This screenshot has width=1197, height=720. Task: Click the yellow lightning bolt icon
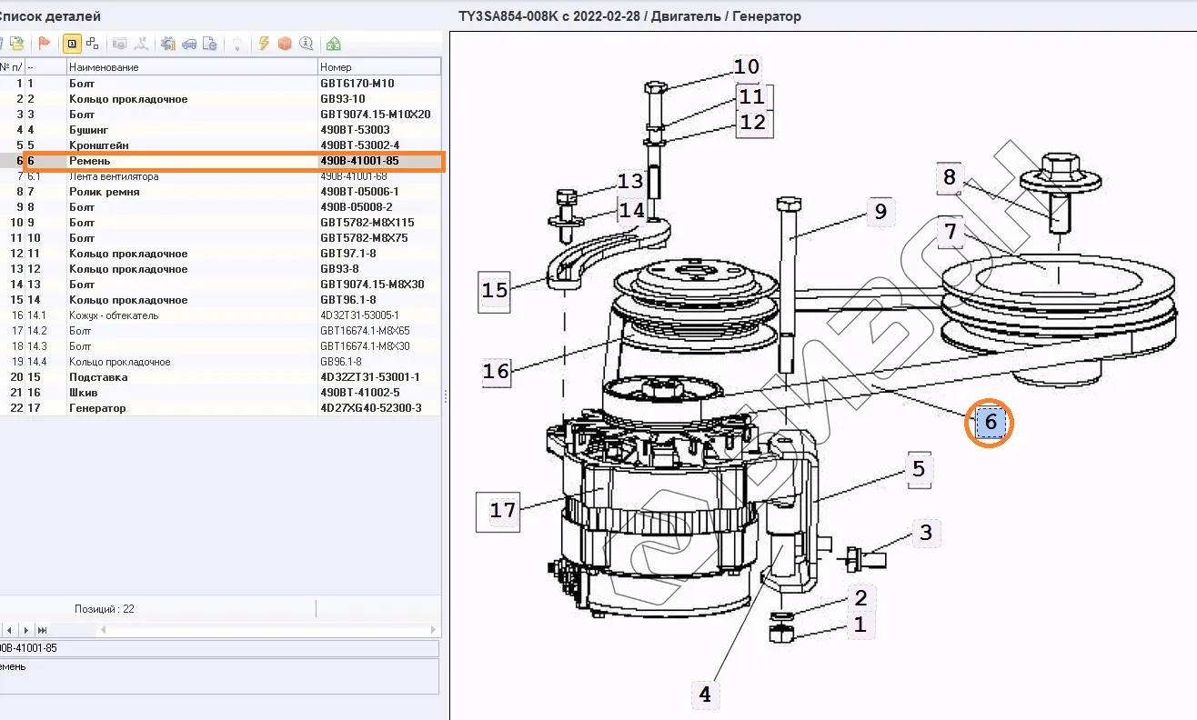point(264,44)
